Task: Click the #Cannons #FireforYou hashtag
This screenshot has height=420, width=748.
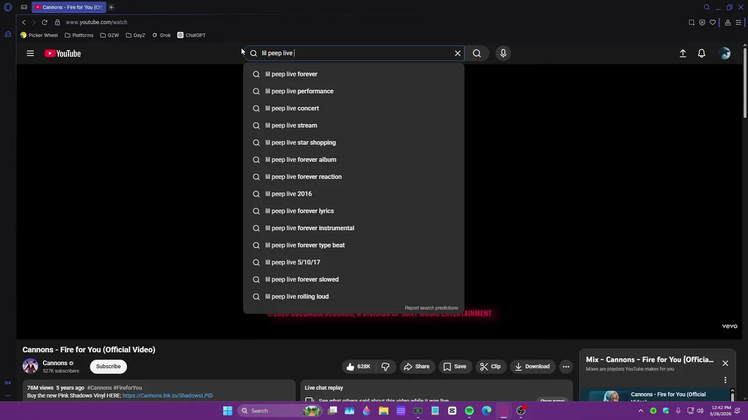Action: pos(115,388)
